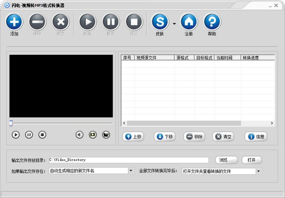Click the black video preview area
285x198 pixels.
61,86
